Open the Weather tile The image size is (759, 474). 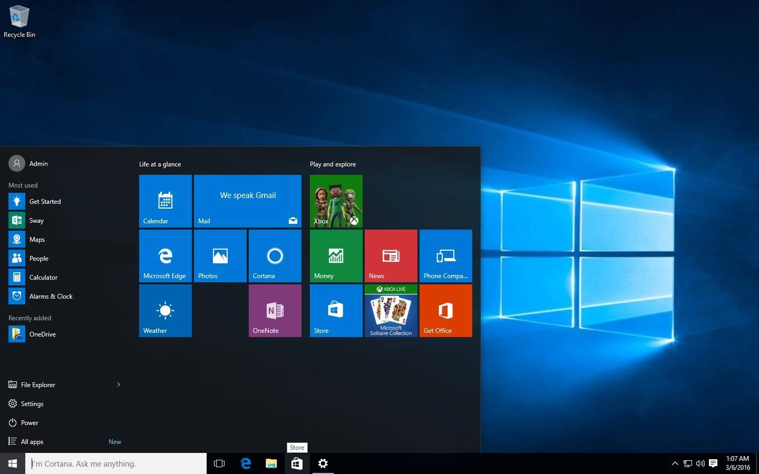pos(166,311)
